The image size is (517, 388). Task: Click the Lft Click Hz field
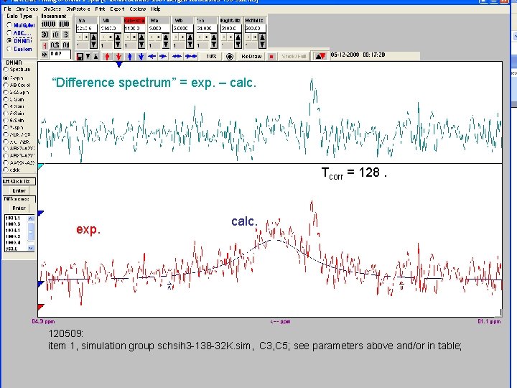(19, 182)
